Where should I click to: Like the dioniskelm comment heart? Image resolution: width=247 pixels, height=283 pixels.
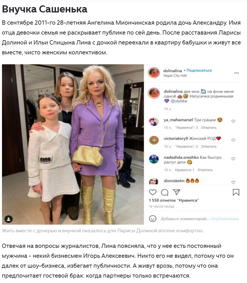click(x=233, y=182)
